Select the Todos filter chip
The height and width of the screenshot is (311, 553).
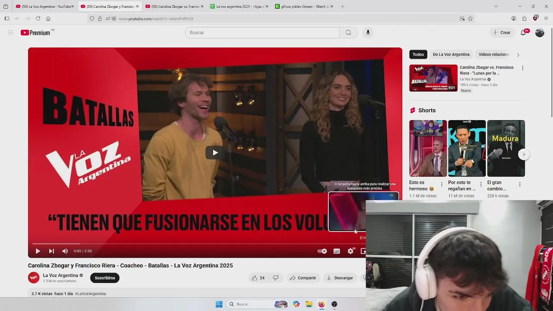418,54
